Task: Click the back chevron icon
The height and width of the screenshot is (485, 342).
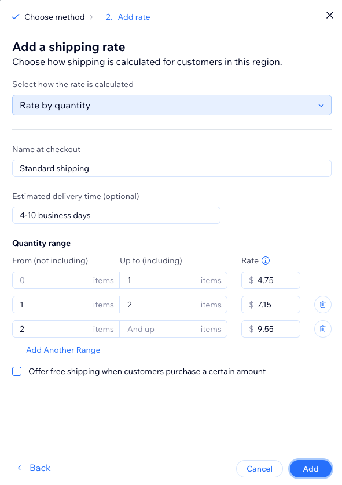Action: [18, 468]
